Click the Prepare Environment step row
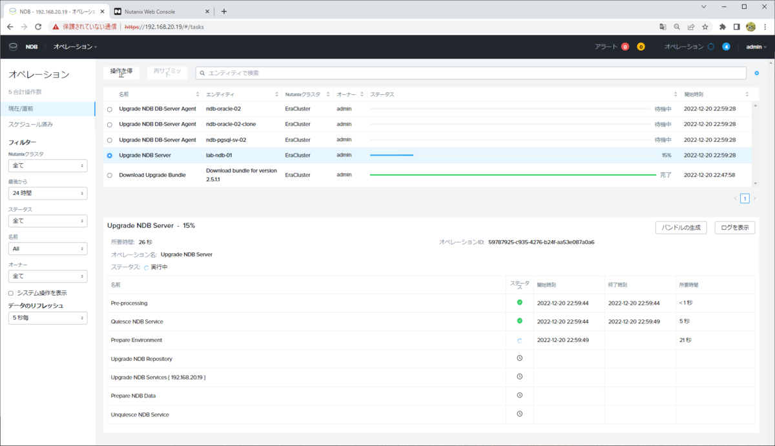The width and height of the screenshot is (775, 446). 431,340
